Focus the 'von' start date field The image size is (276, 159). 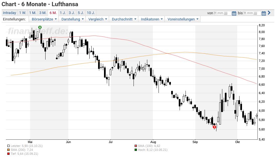tap(223, 13)
